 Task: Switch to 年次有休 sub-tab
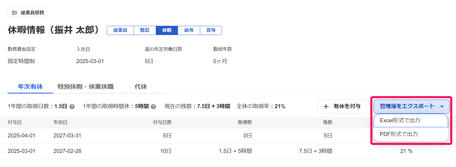30,87
